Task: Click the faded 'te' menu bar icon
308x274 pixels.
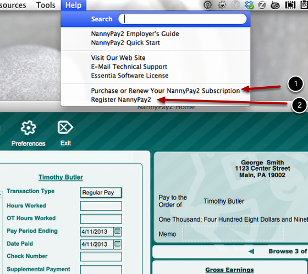Action: click(x=236, y=5)
